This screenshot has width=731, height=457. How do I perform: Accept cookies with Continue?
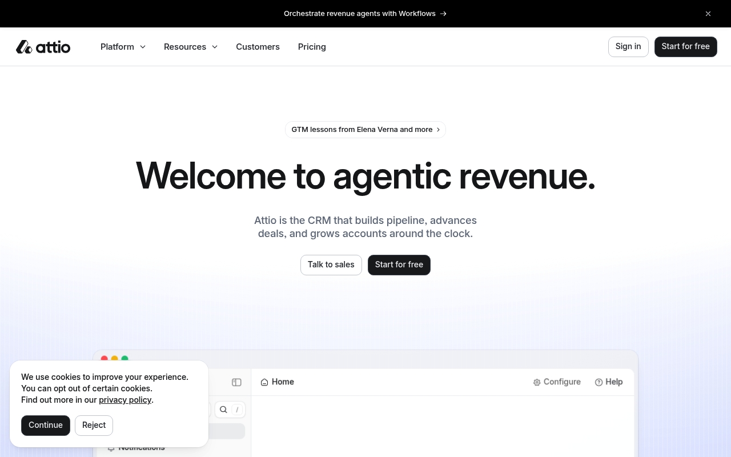coord(46,426)
